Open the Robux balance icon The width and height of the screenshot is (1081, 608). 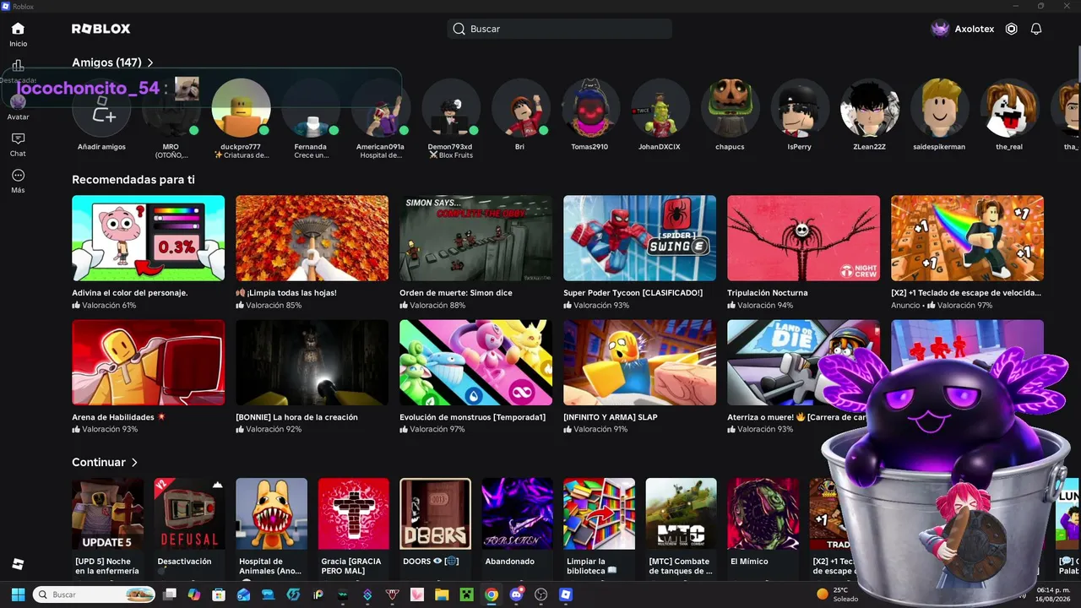coord(1012,29)
